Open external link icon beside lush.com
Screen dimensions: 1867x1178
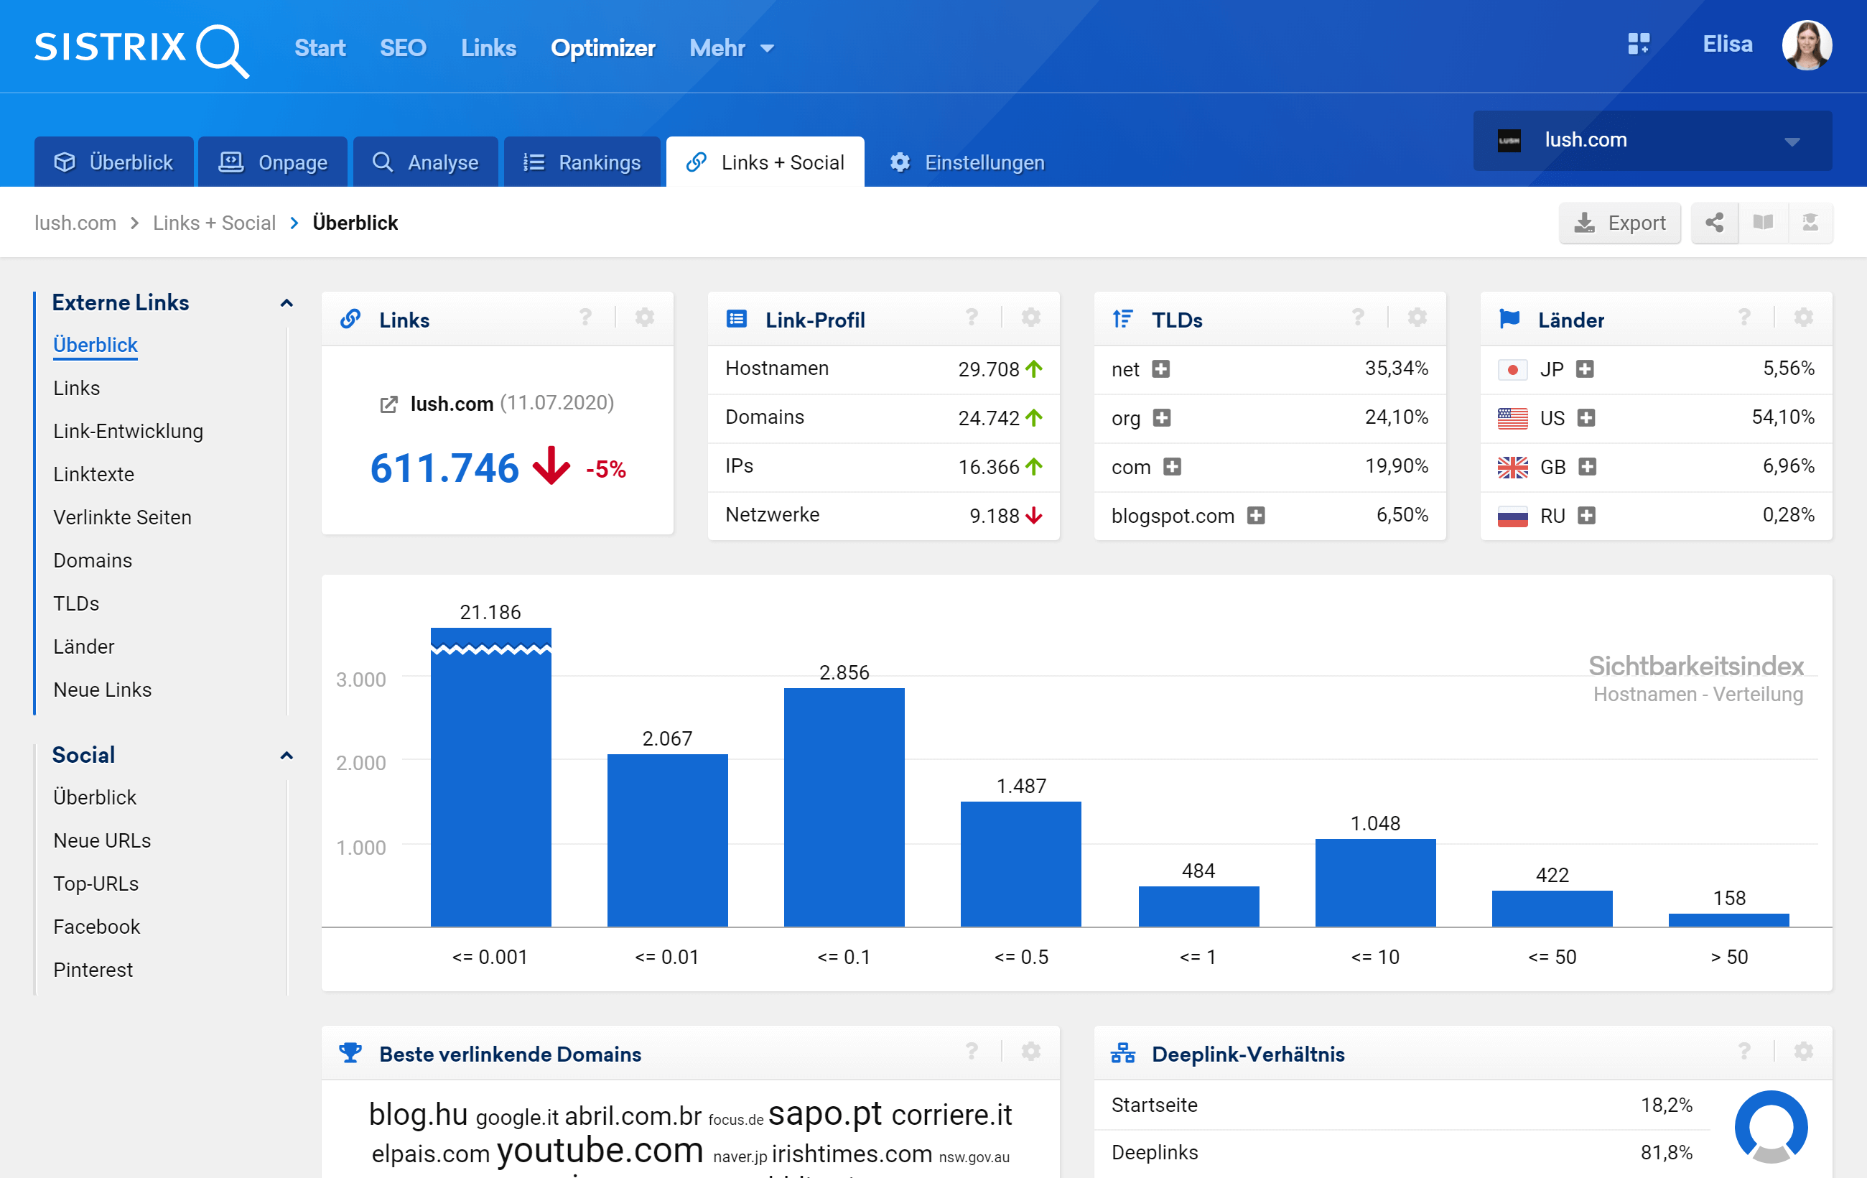click(x=388, y=405)
